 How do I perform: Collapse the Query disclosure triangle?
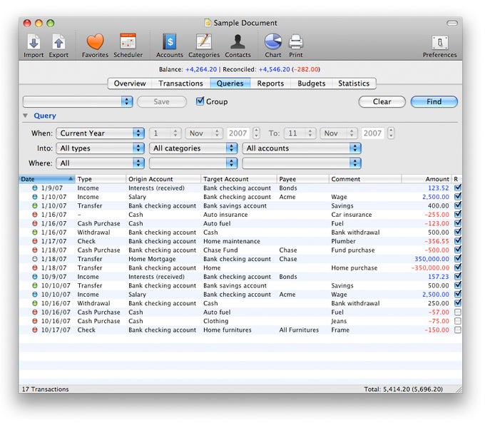click(26, 116)
